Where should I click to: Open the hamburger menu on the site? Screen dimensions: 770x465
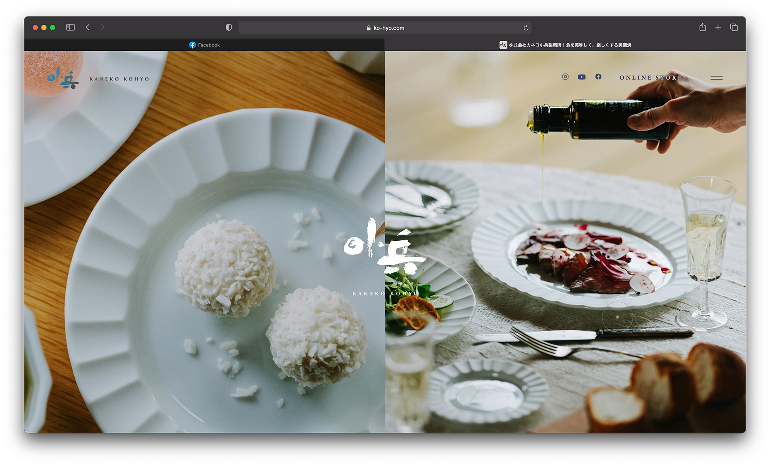(x=717, y=78)
